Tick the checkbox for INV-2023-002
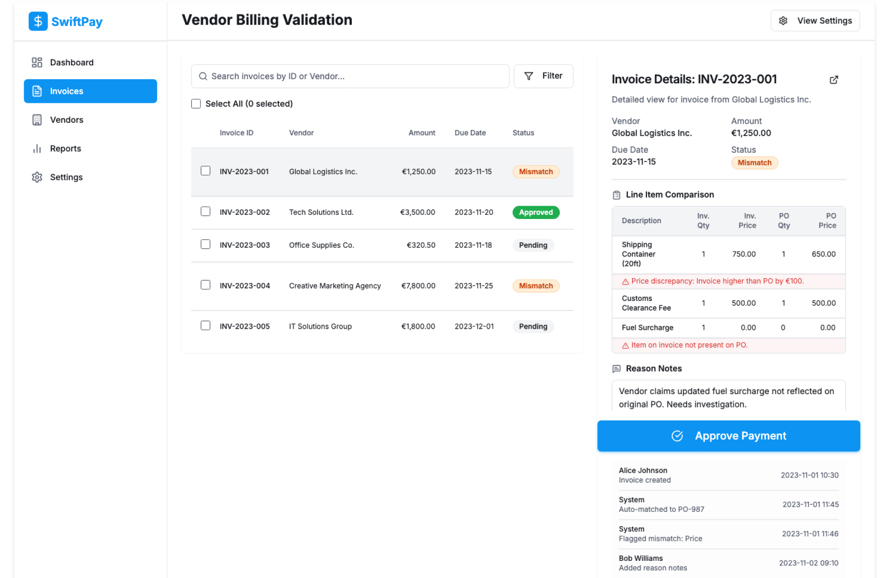Viewport: 889px width, 578px height. pyautogui.click(x=206, y=212)
